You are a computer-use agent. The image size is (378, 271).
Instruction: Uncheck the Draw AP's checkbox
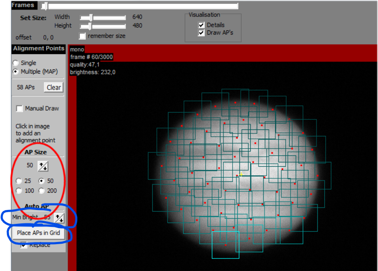201,32
